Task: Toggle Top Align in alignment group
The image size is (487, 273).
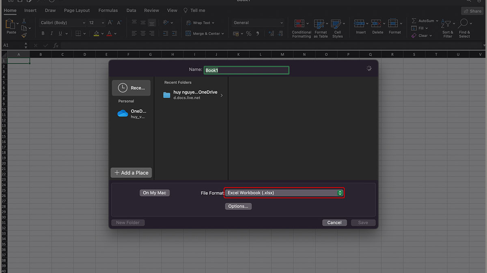Action: click(x=134, y=23)
